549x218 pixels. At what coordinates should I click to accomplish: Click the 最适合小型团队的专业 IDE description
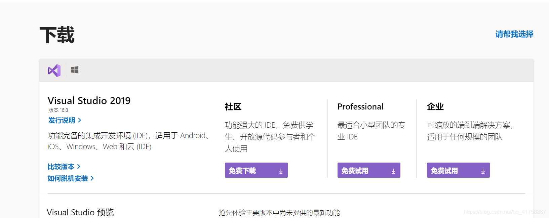click(x=371, y=131)
